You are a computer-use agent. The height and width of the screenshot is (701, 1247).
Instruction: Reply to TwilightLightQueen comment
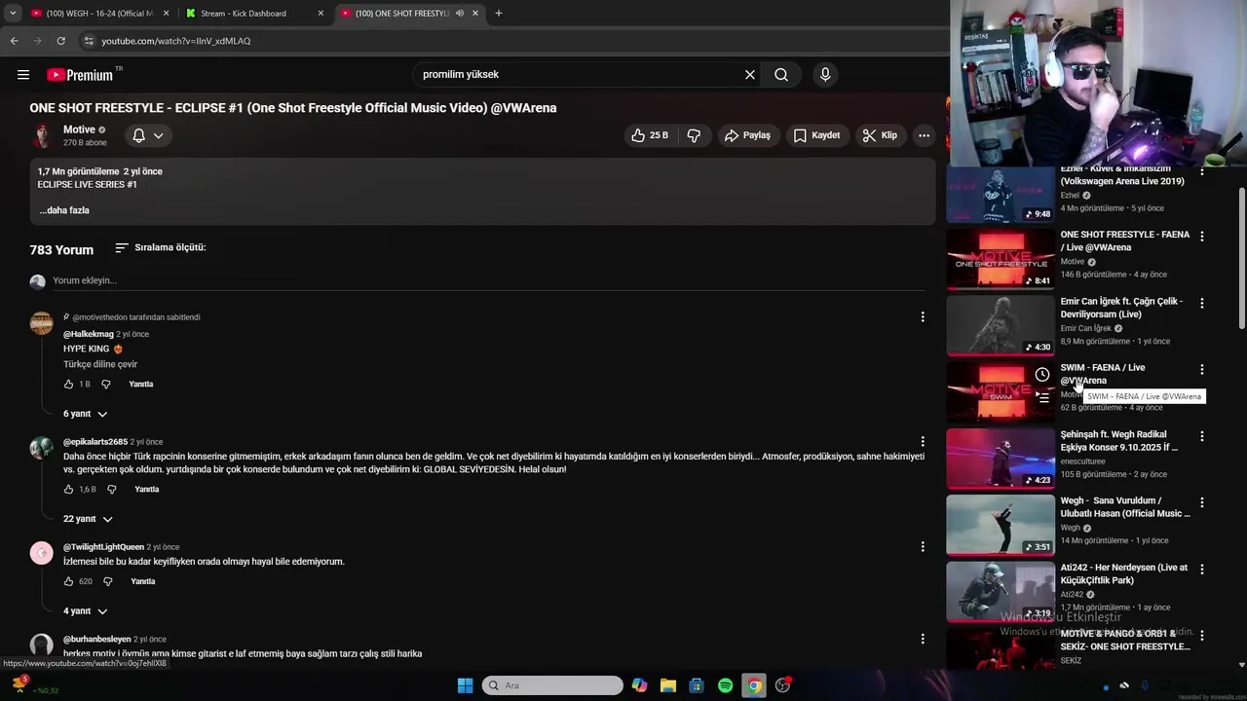[143, 581]
